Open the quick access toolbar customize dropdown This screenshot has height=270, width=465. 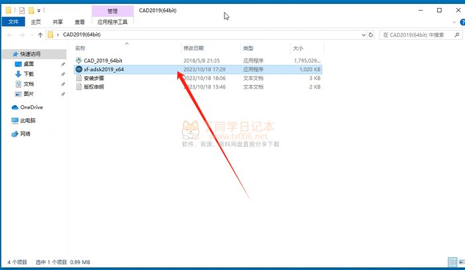[39, 11]
